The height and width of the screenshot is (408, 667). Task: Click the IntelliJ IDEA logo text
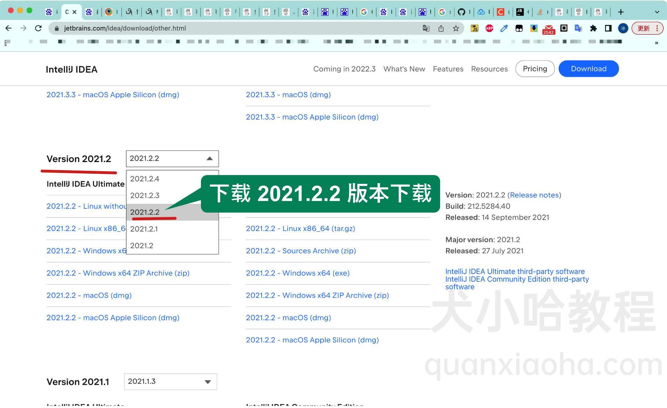[x=72, y=69]
